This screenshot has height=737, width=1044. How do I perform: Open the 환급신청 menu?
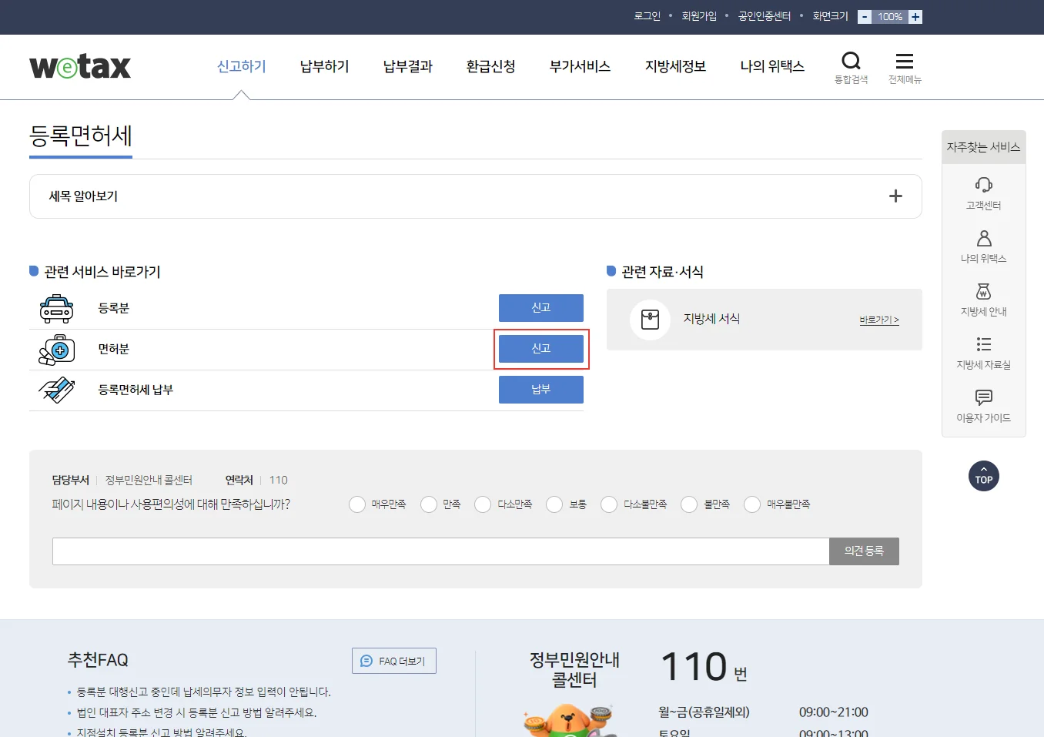tap(490, 67)
